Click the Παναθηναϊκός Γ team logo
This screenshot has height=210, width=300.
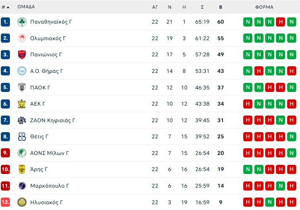22,22
